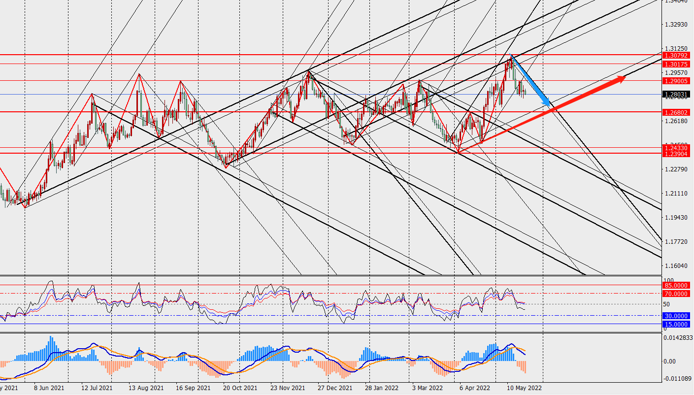Screen dimensions: 694x395
Task: Click the 15.0000 oscillator level label
Action: pos(677,324)
